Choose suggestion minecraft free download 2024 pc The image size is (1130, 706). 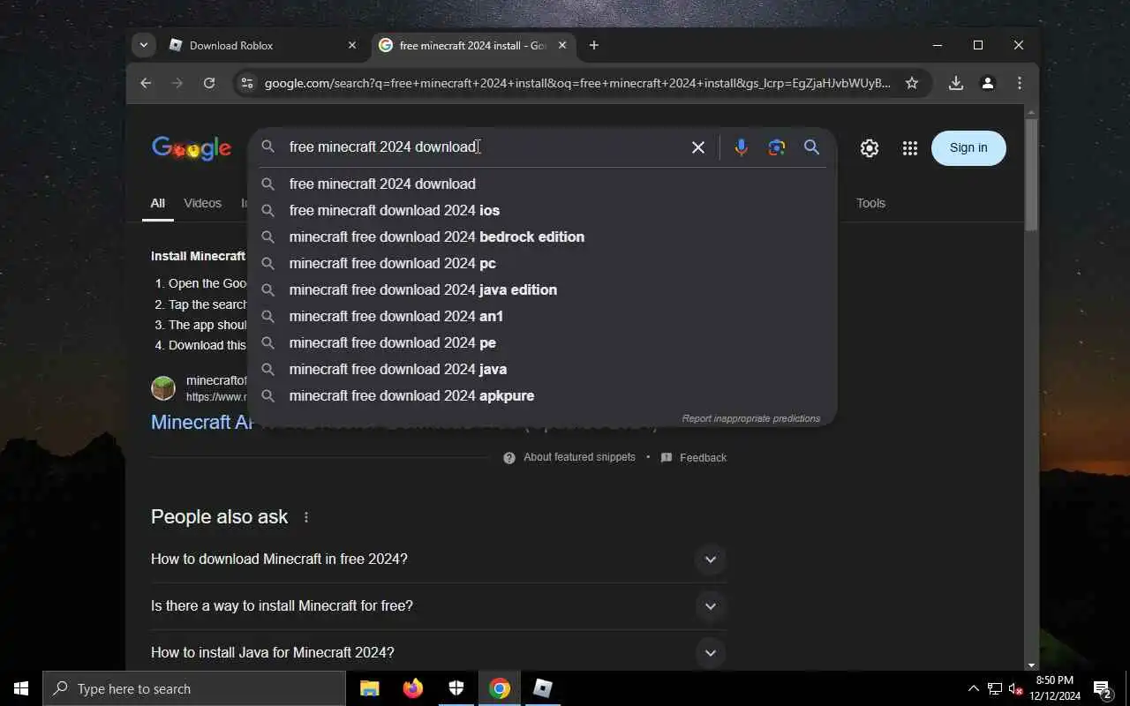[x=542, y=263]
